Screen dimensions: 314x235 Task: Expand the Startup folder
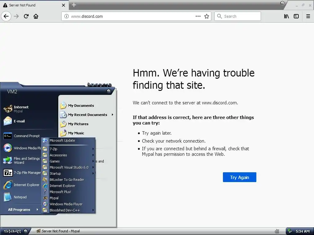pos(68,173)
